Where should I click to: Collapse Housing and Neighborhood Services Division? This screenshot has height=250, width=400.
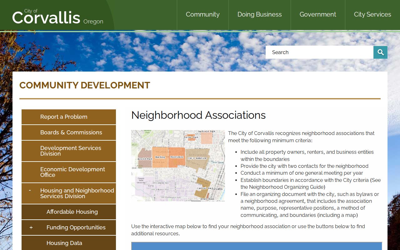(x=30, y=190)
